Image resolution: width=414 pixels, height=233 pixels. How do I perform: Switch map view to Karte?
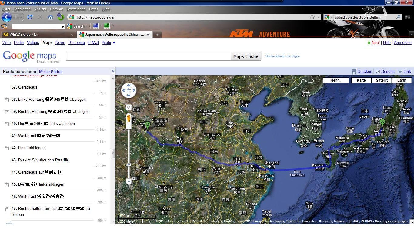tap(361, 80)
